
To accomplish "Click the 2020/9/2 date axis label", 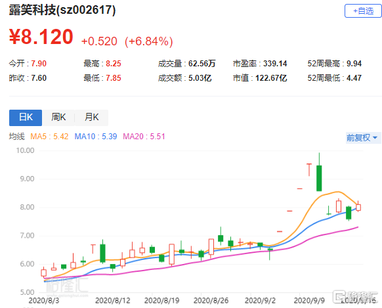I will 260,301.
